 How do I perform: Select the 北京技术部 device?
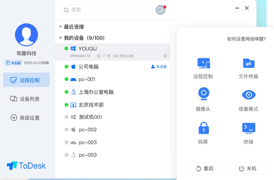113,105
